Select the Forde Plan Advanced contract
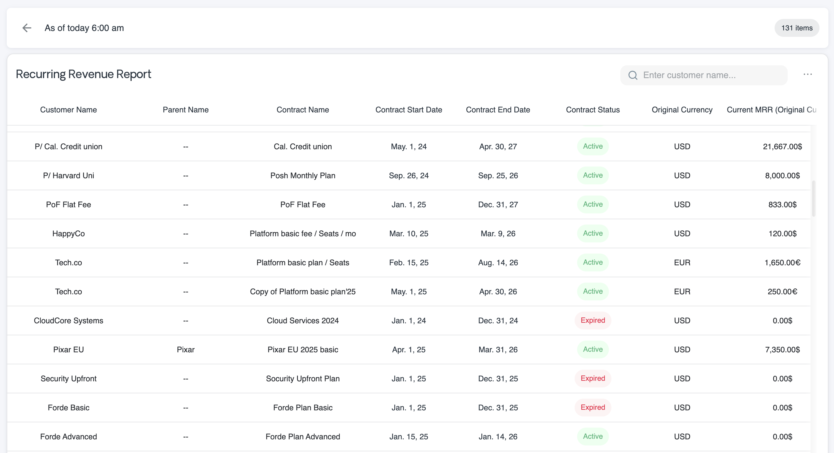This screenshot has height=453, width=834. [302, 437]
